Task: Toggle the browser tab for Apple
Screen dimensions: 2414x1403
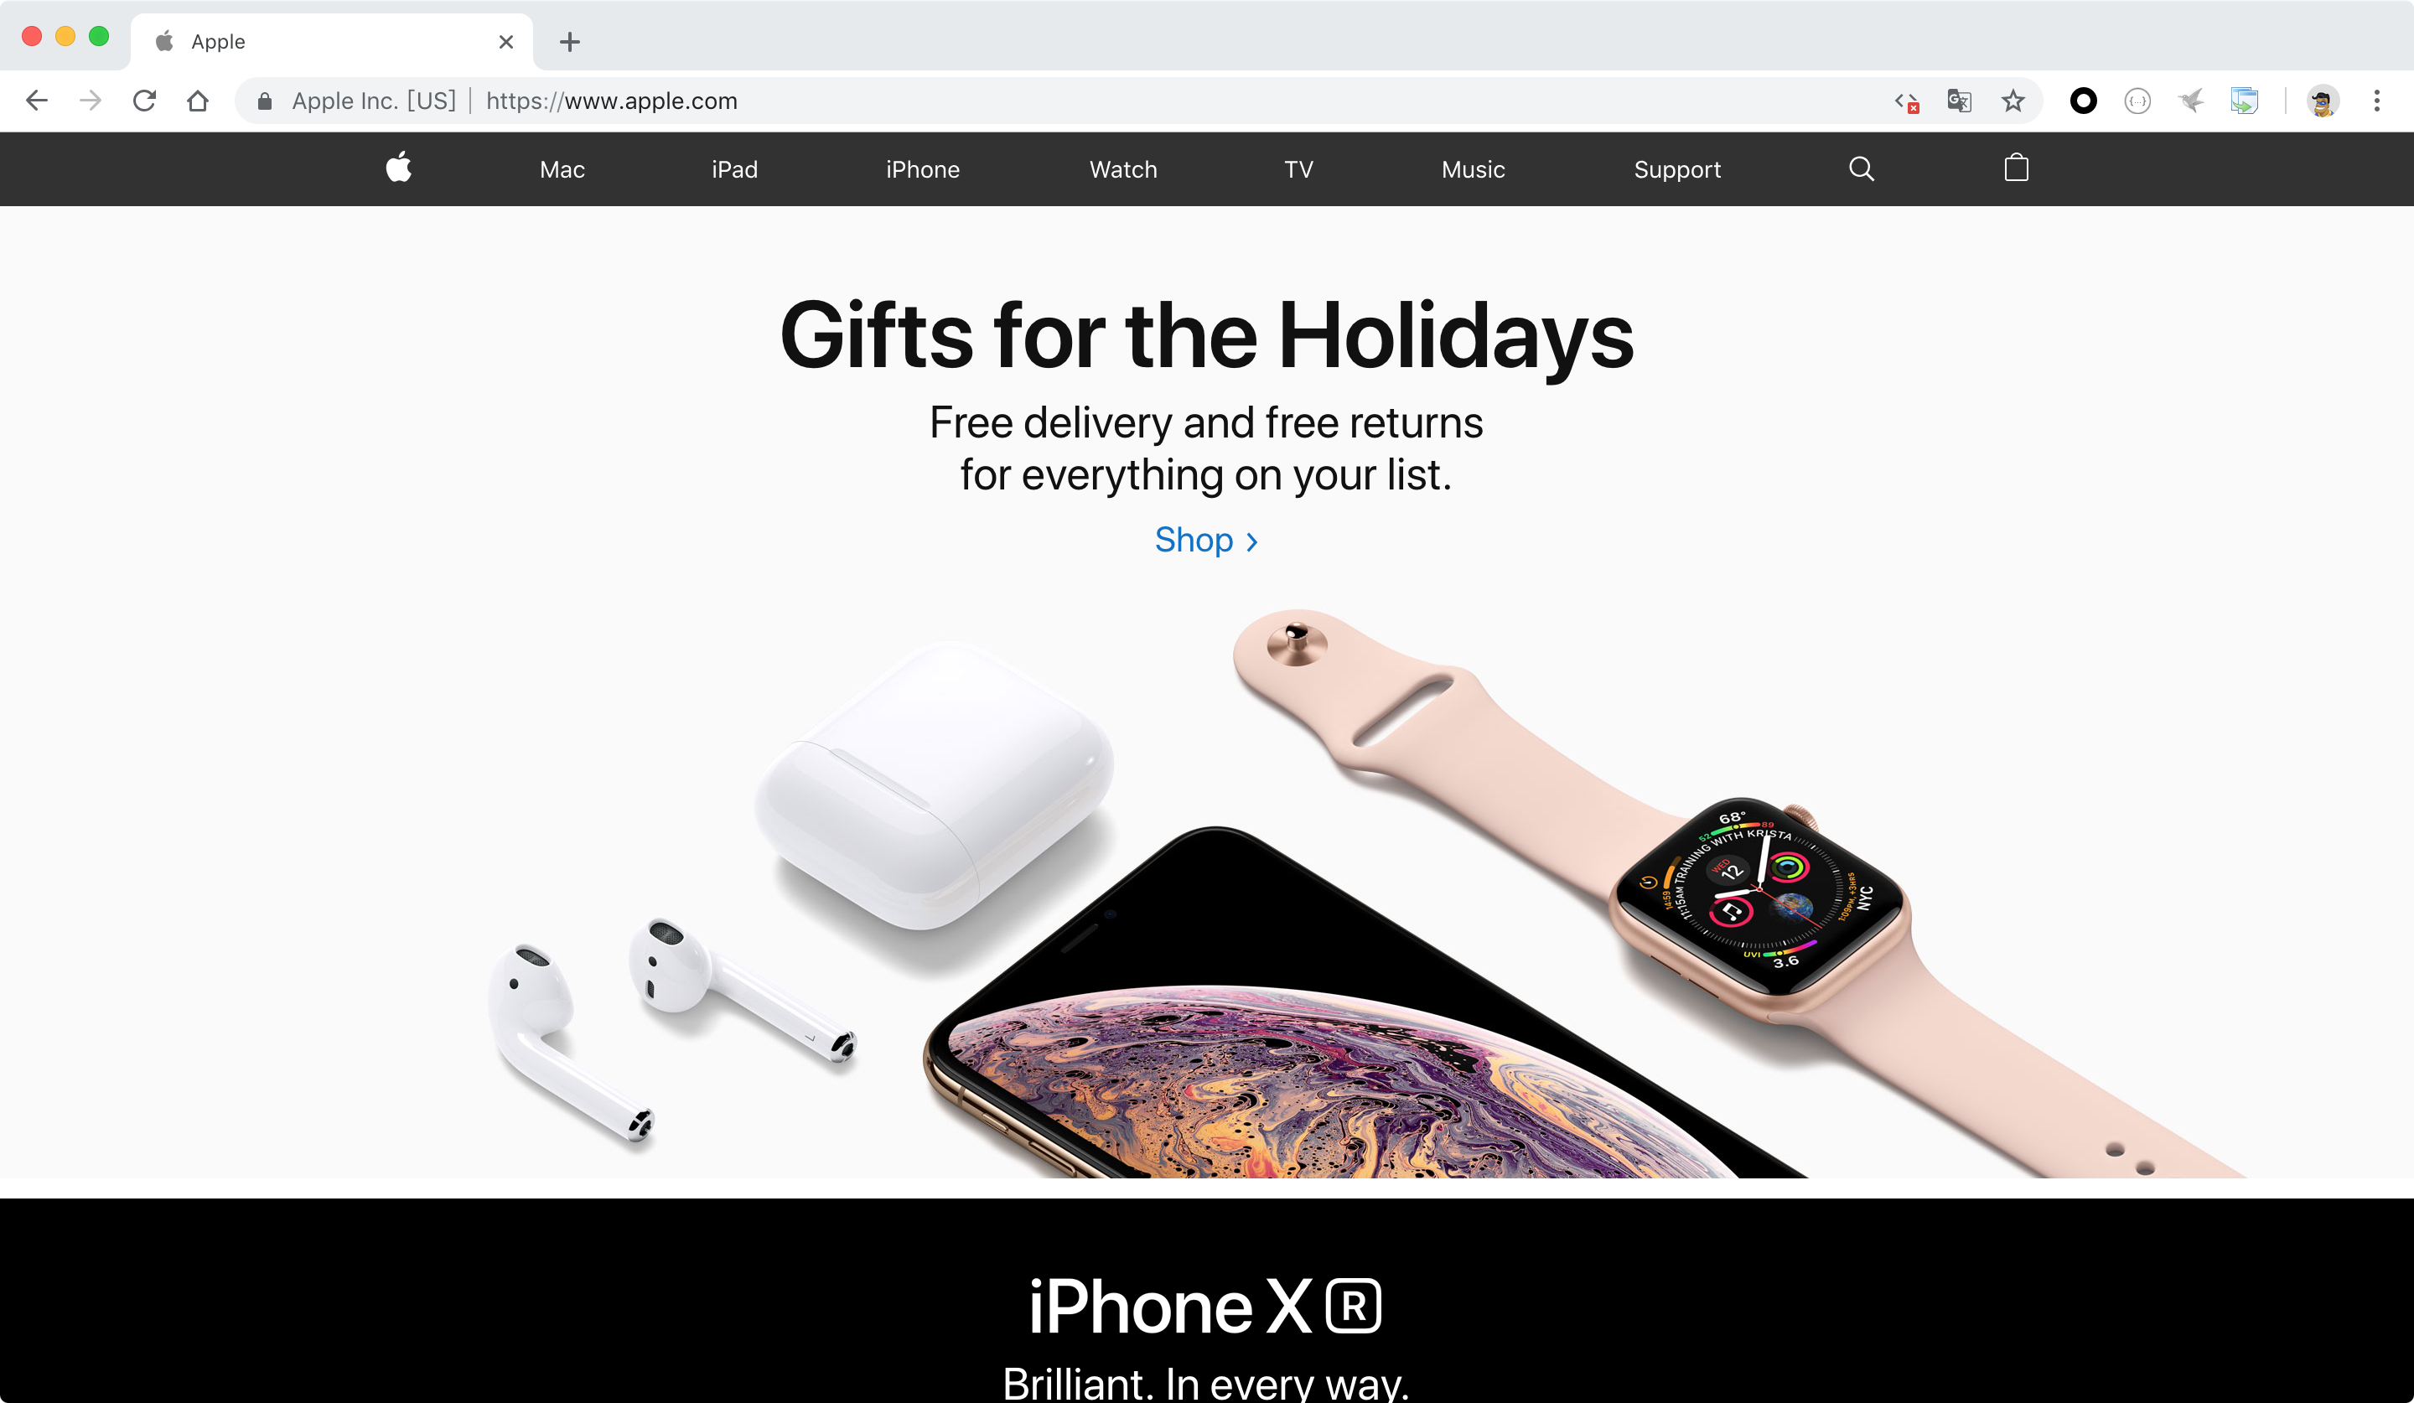Action: tap(329, 42)
